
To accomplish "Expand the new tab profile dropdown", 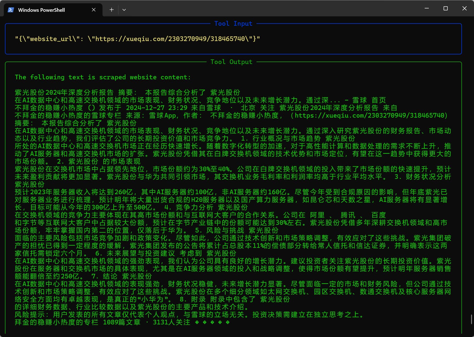I will click(124, 10).
